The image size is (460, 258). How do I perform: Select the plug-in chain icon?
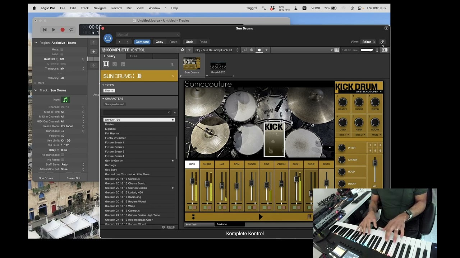(x=259, y=50)
